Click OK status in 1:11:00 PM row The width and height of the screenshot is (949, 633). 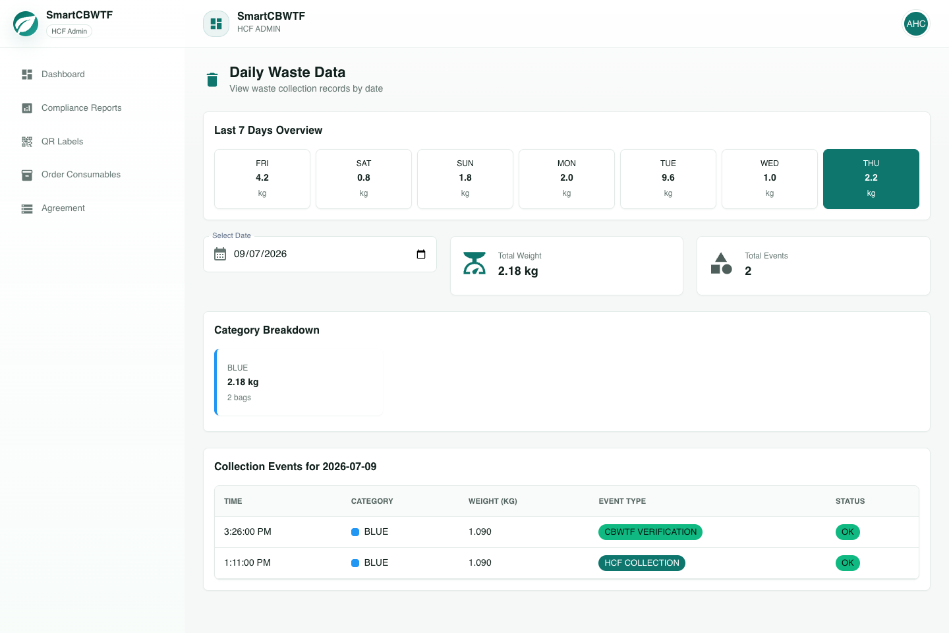[x=848, y=563]
